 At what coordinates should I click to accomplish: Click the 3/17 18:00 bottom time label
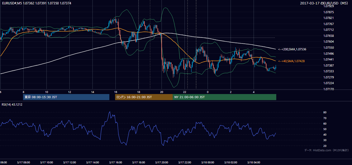tap(139, 162)
